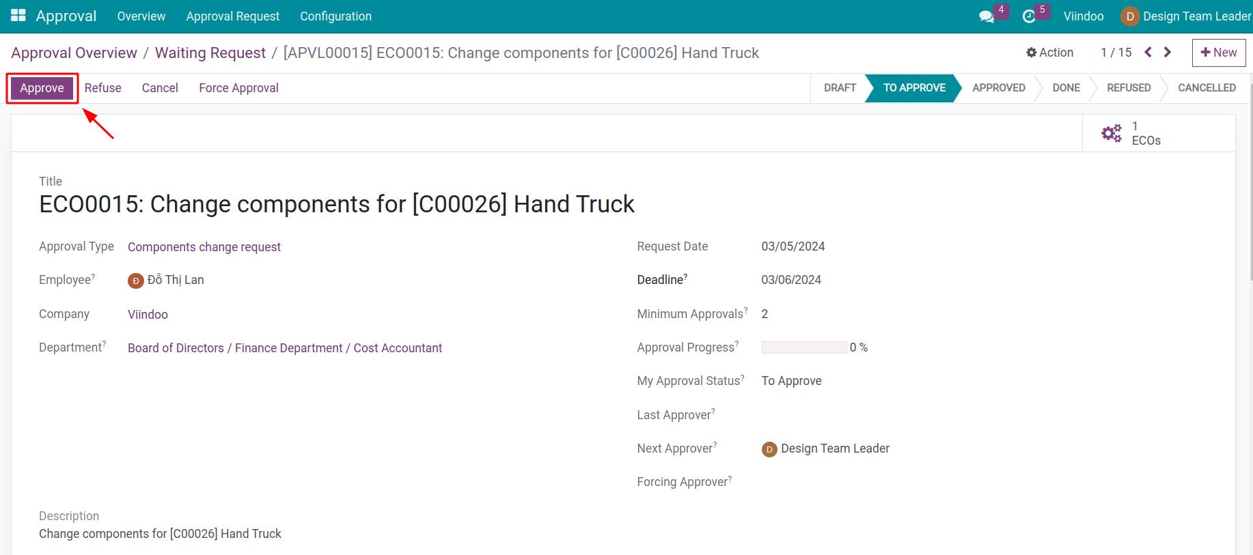The width and height of the screenshot is (1253, 555).
Task: Select the Done status stage
Action: click(1066, 88)
